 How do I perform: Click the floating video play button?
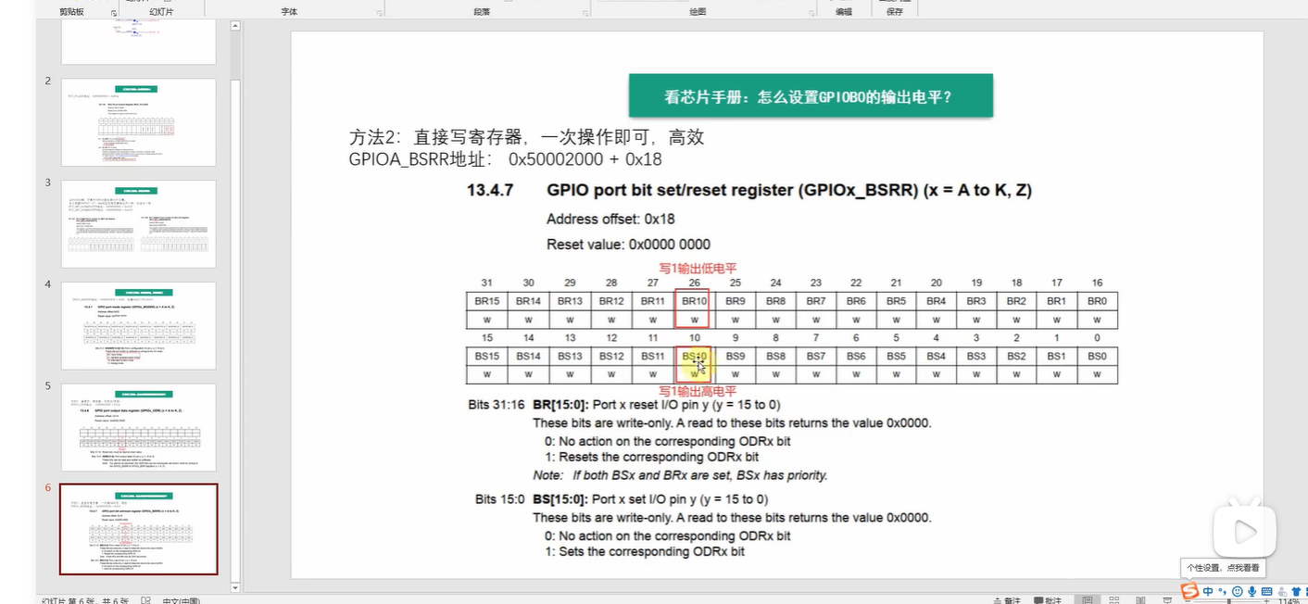1246,532
